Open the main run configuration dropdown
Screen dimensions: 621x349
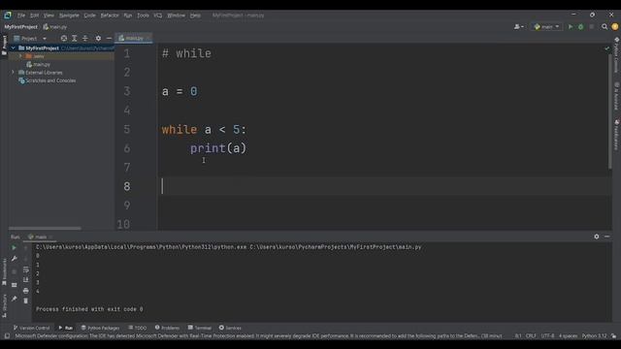click(546, 27)
